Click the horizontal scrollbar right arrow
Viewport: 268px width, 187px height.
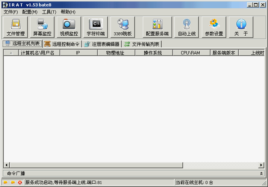coord(261,165)
